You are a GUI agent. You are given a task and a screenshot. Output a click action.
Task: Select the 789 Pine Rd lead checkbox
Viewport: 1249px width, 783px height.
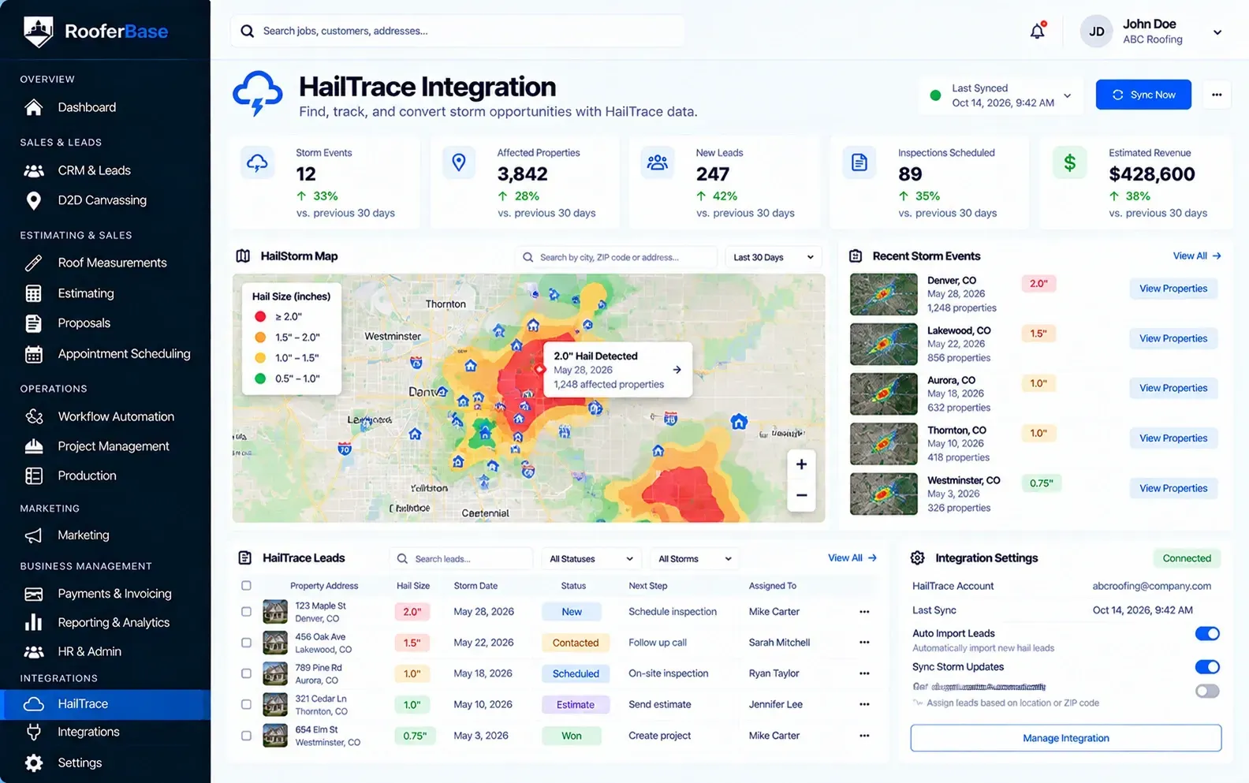pyautogui.click(x=246, y=673)
